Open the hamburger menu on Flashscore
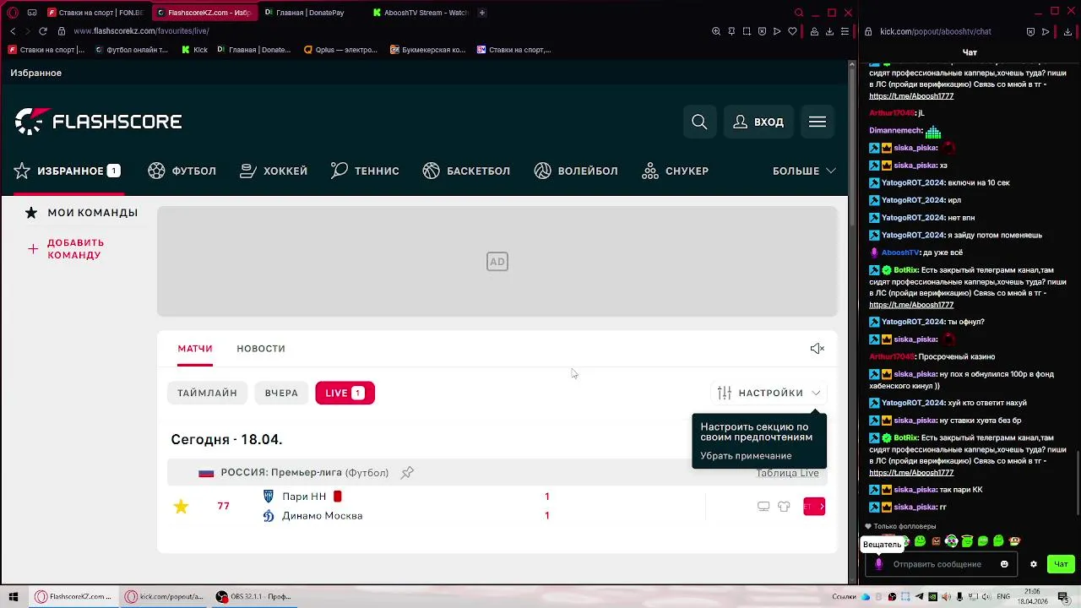 tap(818, 122)
